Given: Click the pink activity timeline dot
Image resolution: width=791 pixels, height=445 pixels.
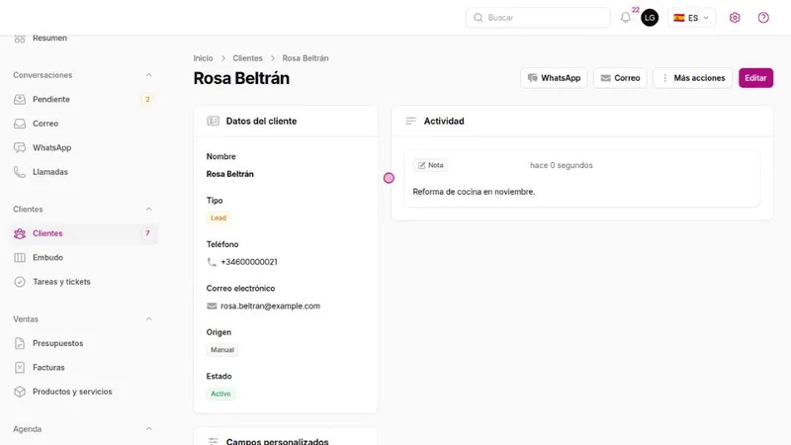Looking at the screenshot, I should [389, 178].
